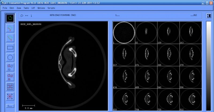214x112 pixels.
Task: Select the curved contour correction tool
Action: (x=10, y=28)
